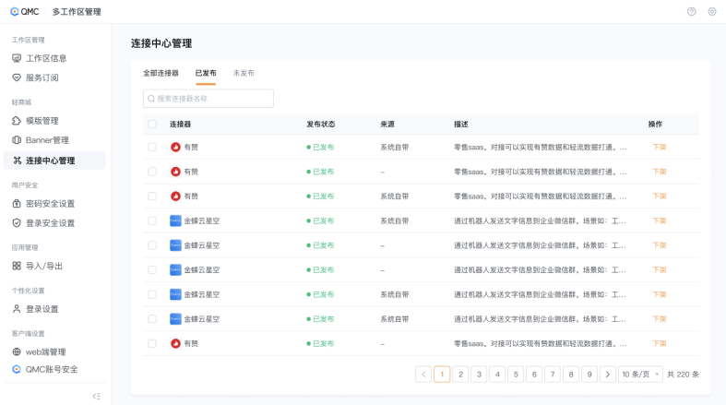This screenshot has height=405, width=726.
Task: Click the magnifier icon in the search box
Action: [151, 99]
